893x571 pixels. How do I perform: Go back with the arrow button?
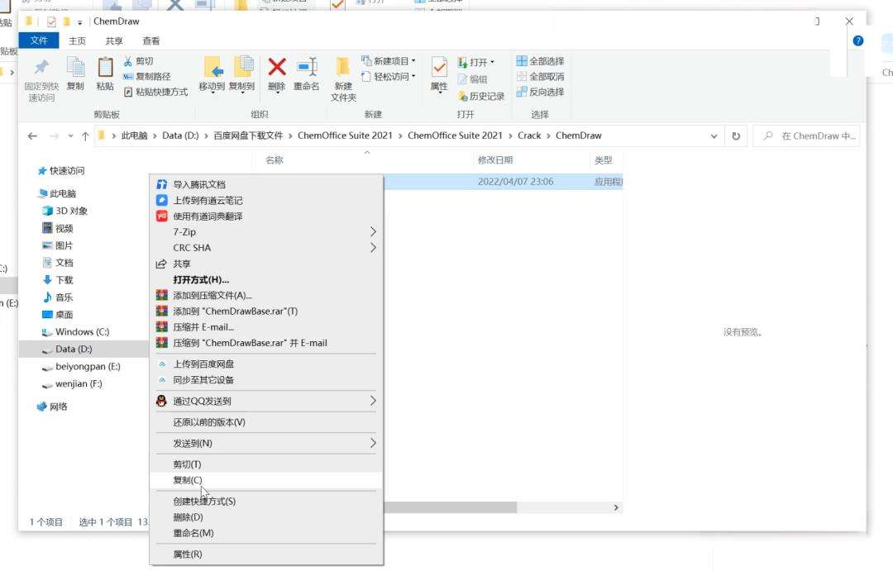point(32,136)
